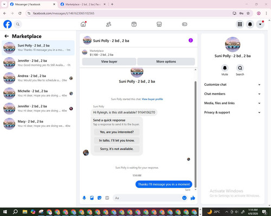This screenshot has width=271, height=216.
Task: Click the Facebook logo
Action: pyautogui.click(x=8, y=24)
